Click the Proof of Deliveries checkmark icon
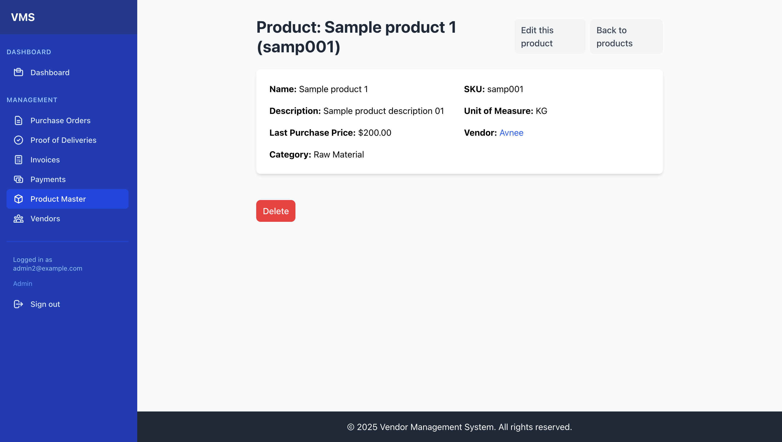Screen dimensions: 782x442 [x=19, y=140]
